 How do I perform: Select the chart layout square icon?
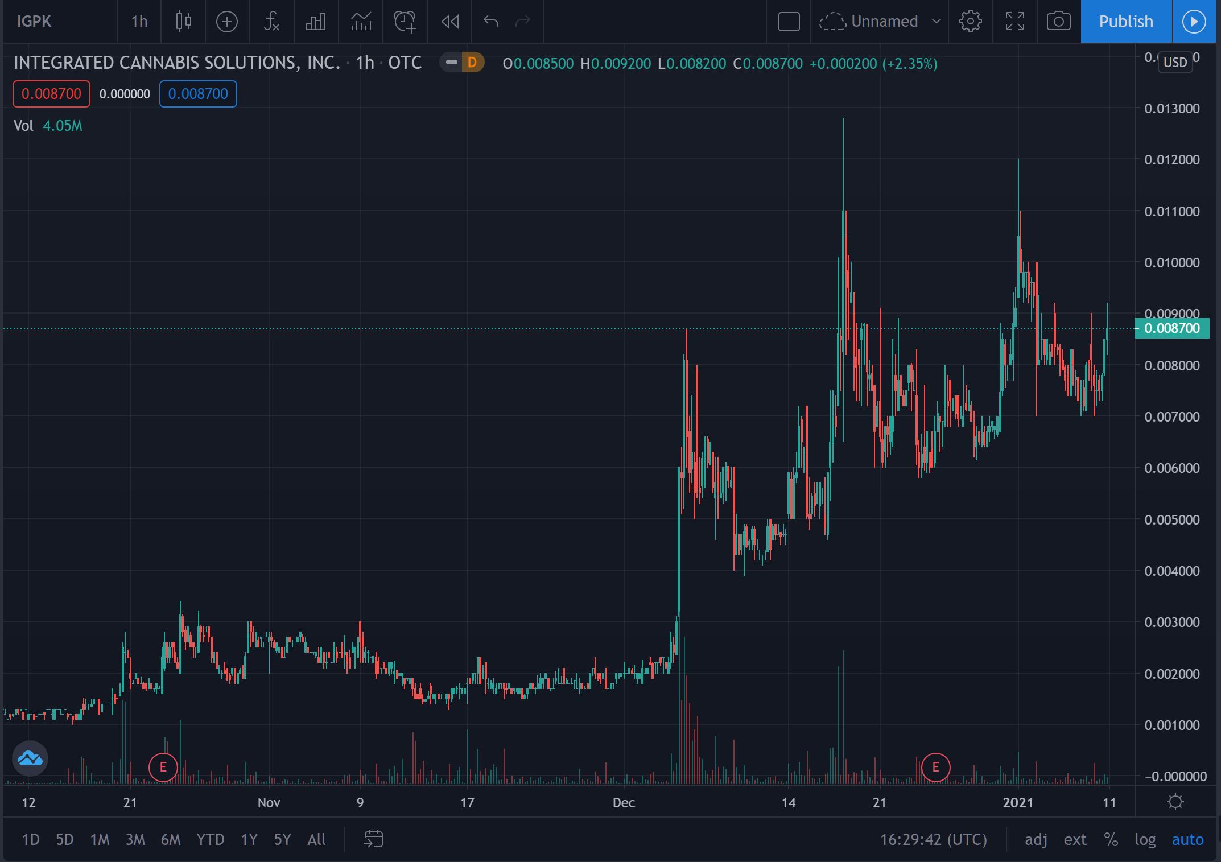(789, 22)
